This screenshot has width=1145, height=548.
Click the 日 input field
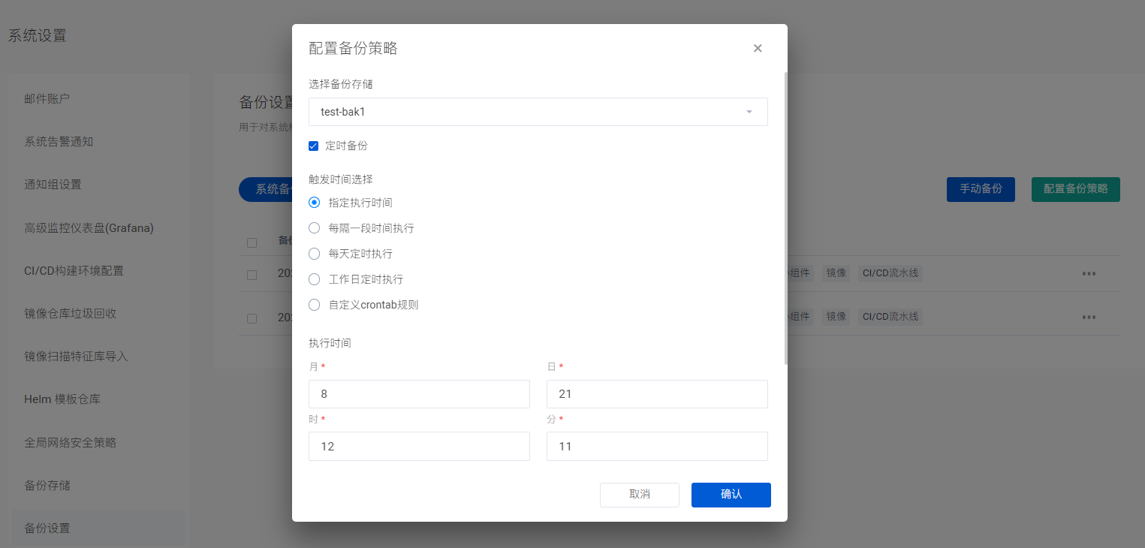[657, 394]
